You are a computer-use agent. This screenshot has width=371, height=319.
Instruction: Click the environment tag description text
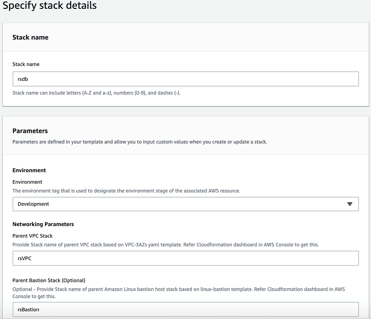click(x=126, y=191)
